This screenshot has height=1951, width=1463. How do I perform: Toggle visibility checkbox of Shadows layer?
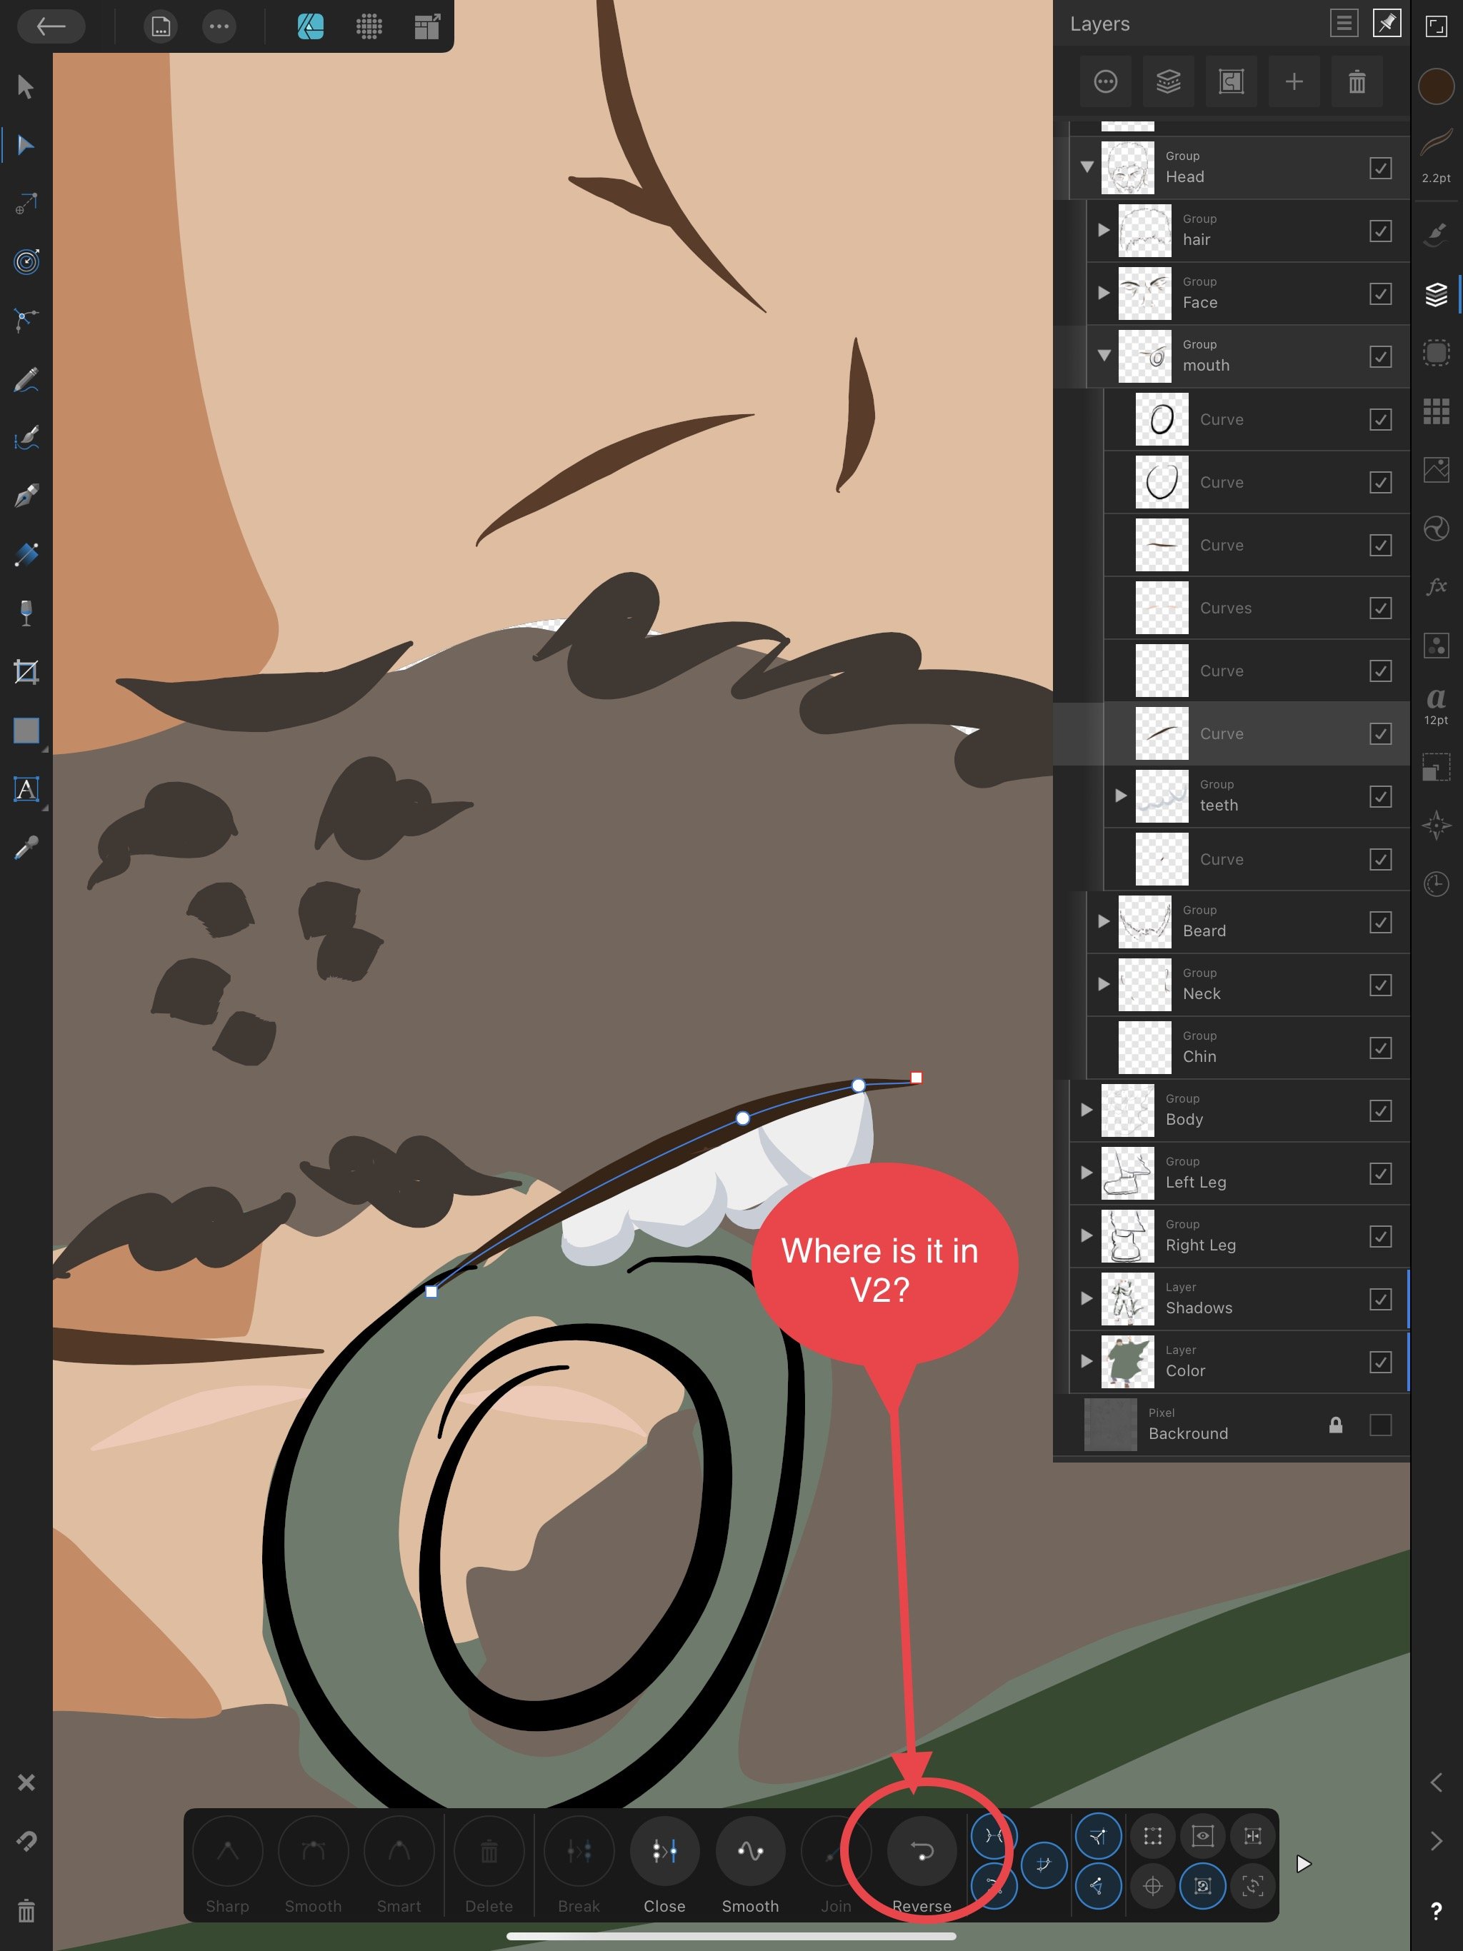pyautogui.click(x=1380, y=1299)
